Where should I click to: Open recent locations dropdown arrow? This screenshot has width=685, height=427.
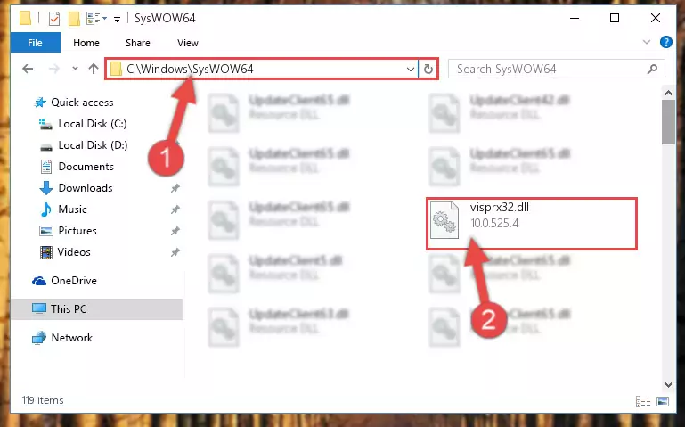75,69
